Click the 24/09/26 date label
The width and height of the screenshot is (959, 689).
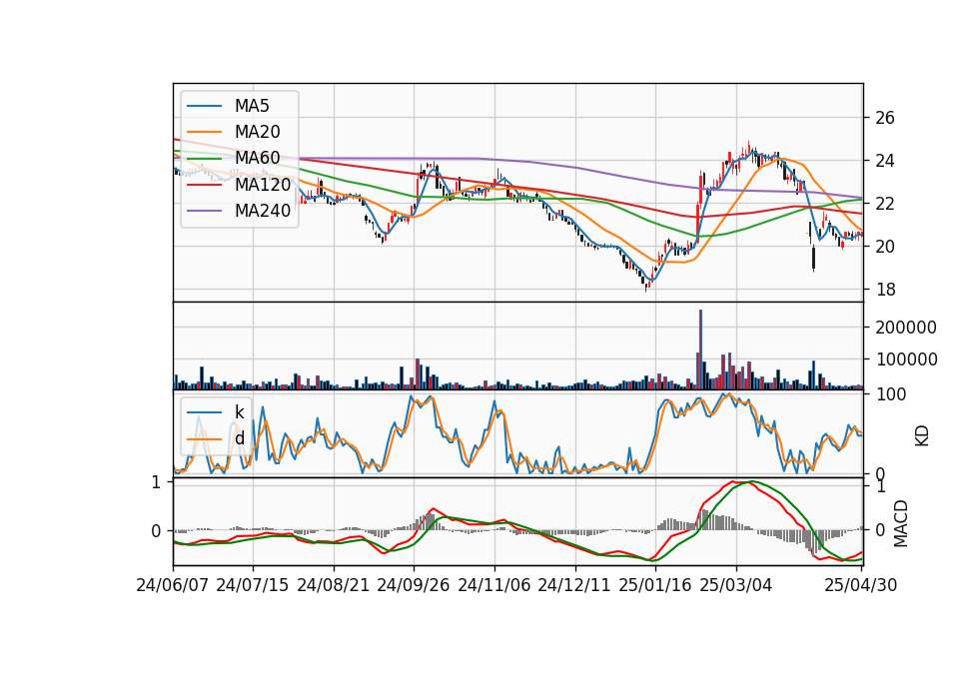pos(414,585)
